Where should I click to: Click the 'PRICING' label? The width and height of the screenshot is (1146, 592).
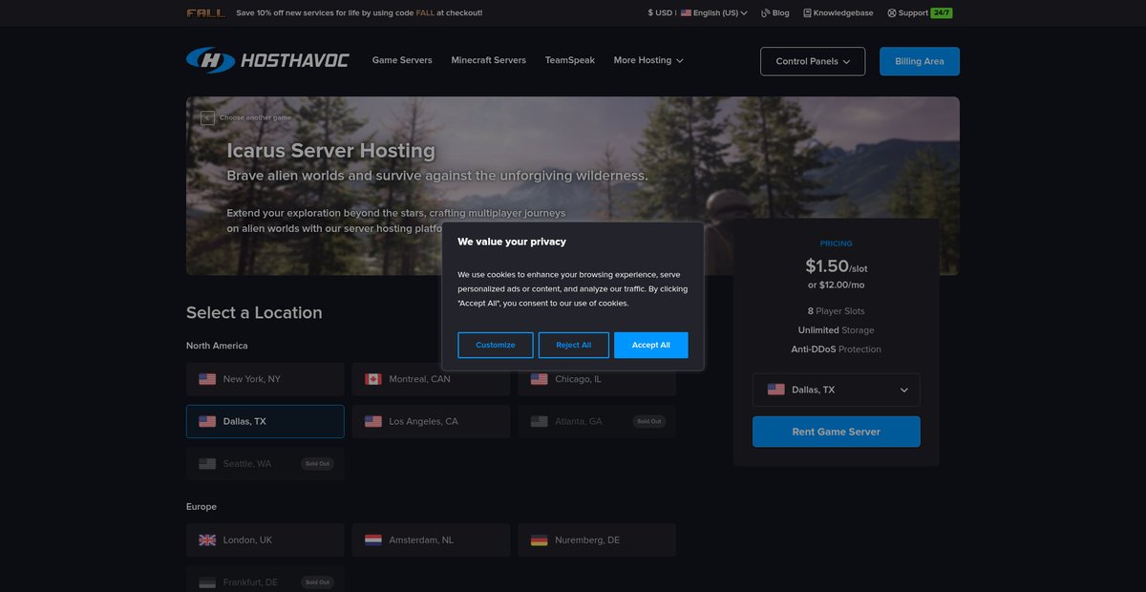837,243
